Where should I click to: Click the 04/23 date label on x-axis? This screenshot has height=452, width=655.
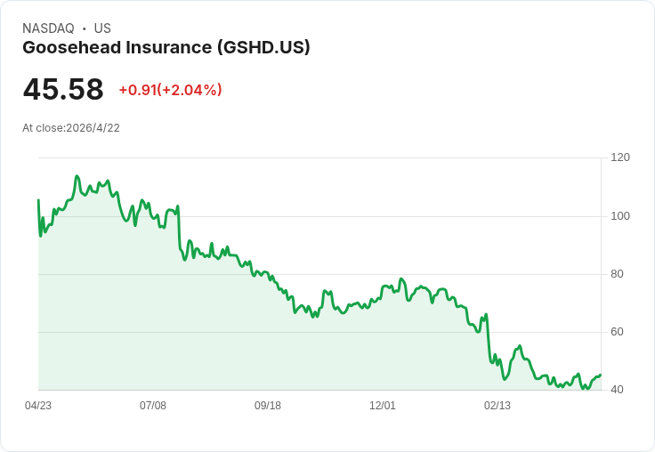point(38,406)
